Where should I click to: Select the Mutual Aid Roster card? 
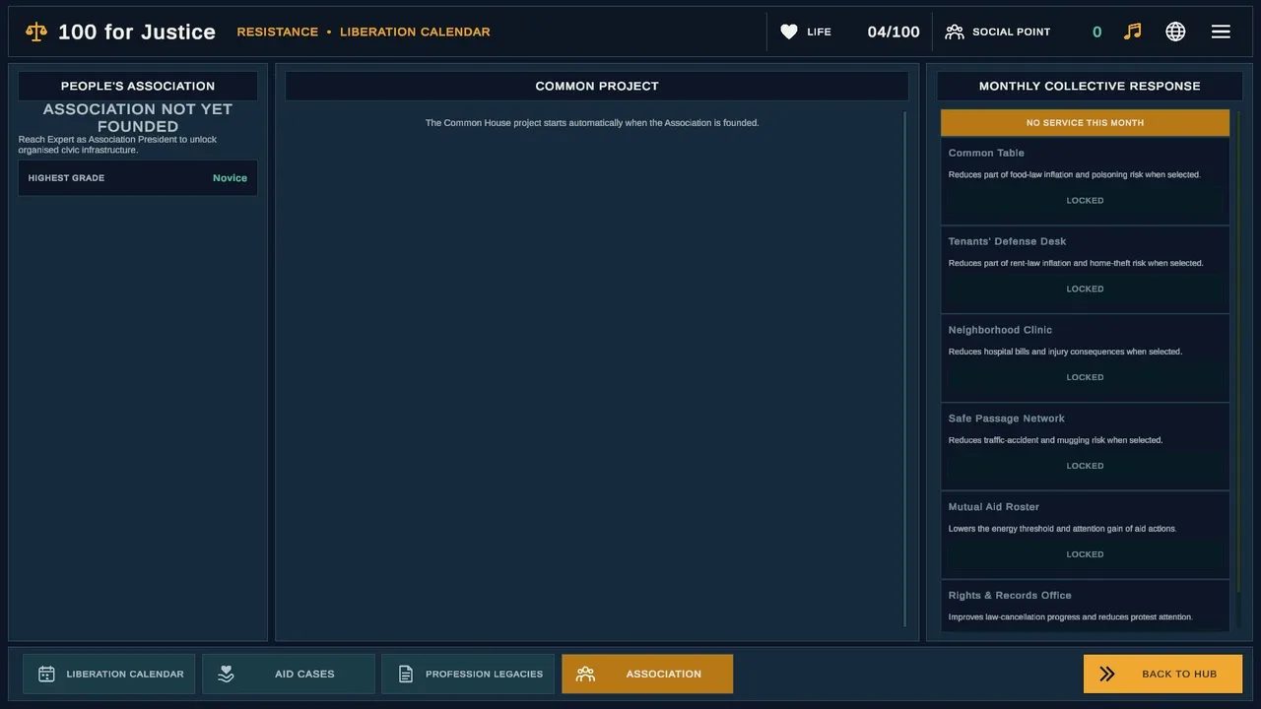(x=1085, y=536)
